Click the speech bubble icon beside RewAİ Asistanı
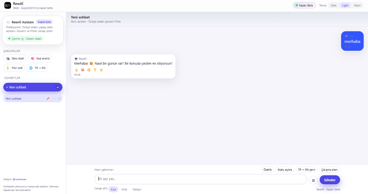 (x=8, y=22)
